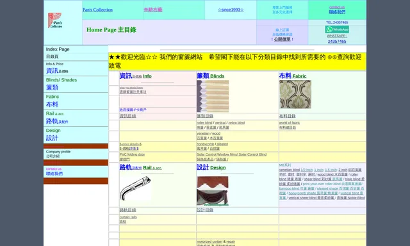This screenshot has width=410, height=246.
Task: Open the print-your-own roller blind link
Action: 332,184
